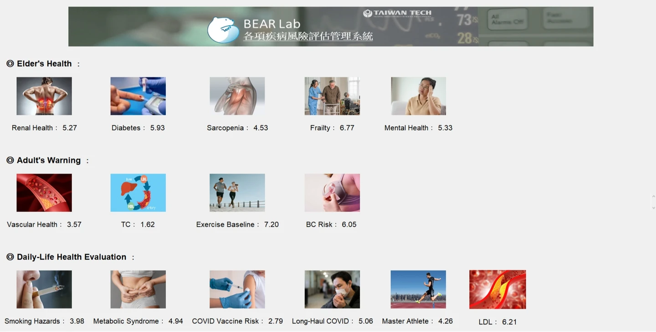This screenshot has height=332, width=656.
Task: Open the Frailty caregiver image
Action: (332, 96)
